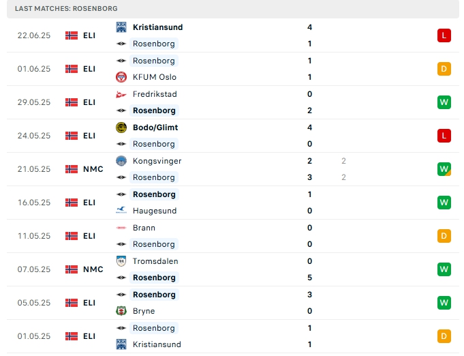Screen dimensions: 464x356
Task: Click the Kristiansund crest in the 22.06.25 match
Action: [x=121, y=27]
